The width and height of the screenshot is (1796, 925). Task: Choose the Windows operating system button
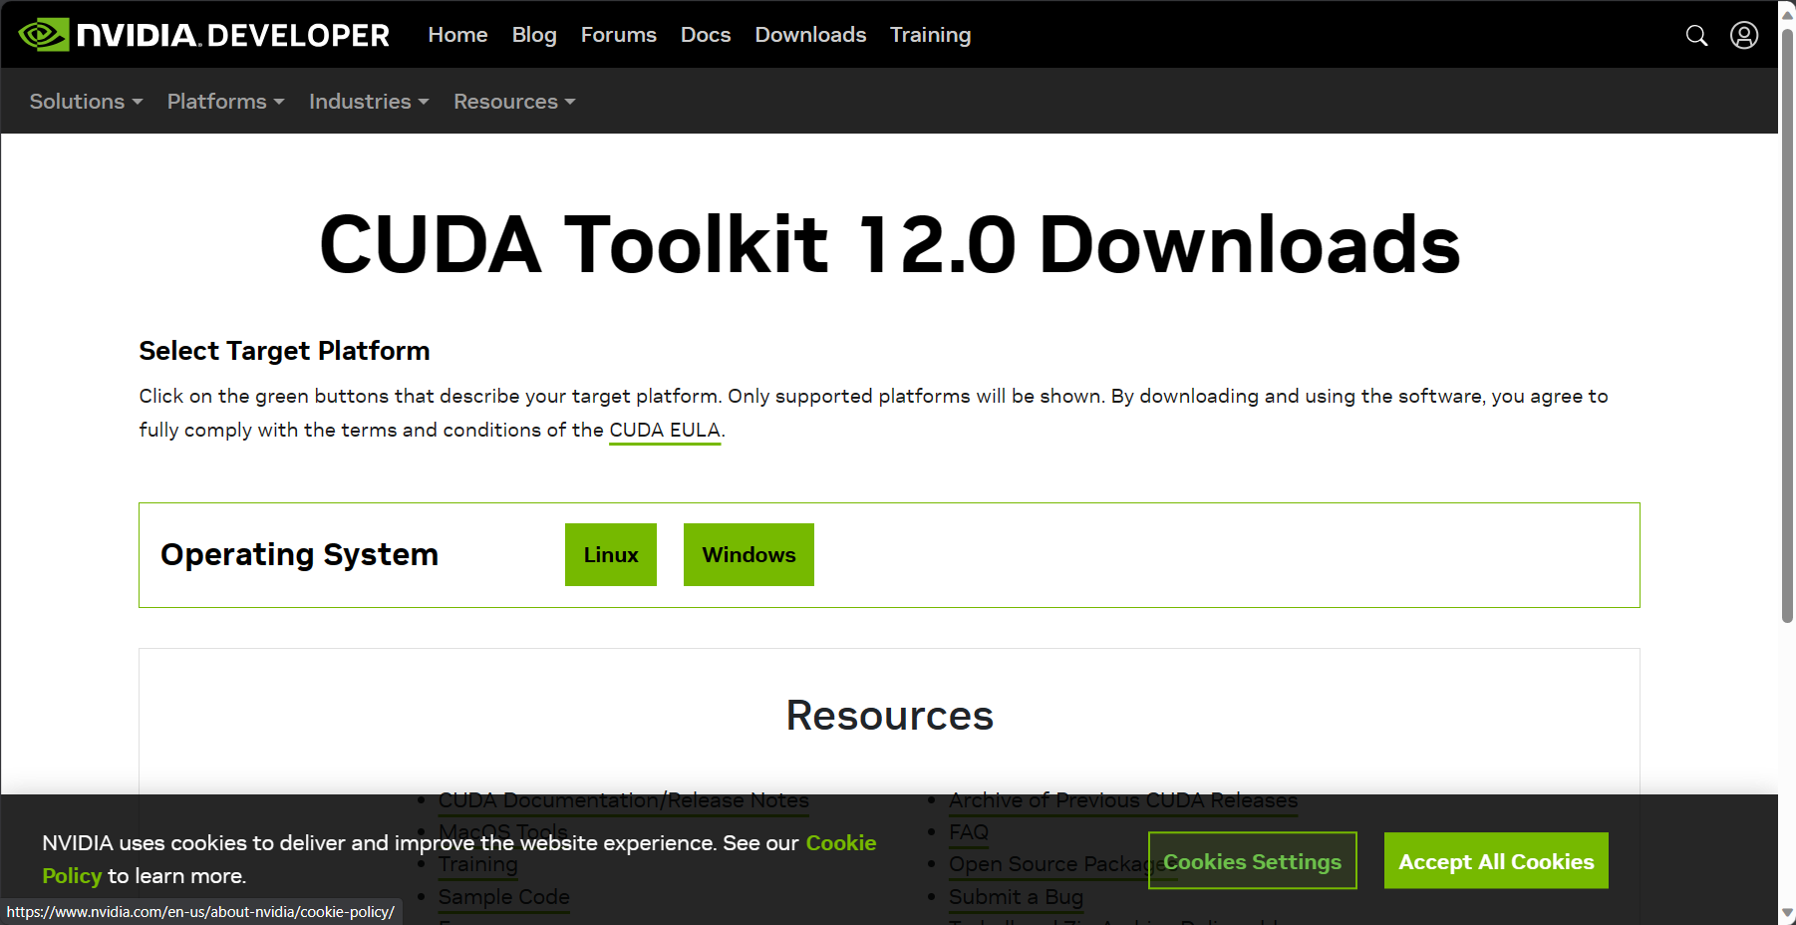[748, 555]
